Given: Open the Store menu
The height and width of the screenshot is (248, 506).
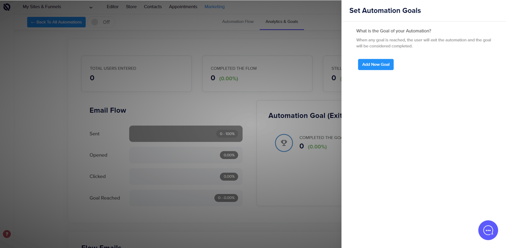Looking at the screenshot, I should point(131,7).
